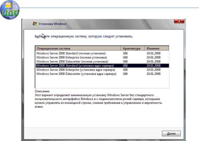This screenshot has height=141, width=199.
Task: Click the Архитектура column header
Action: (133, 48)
